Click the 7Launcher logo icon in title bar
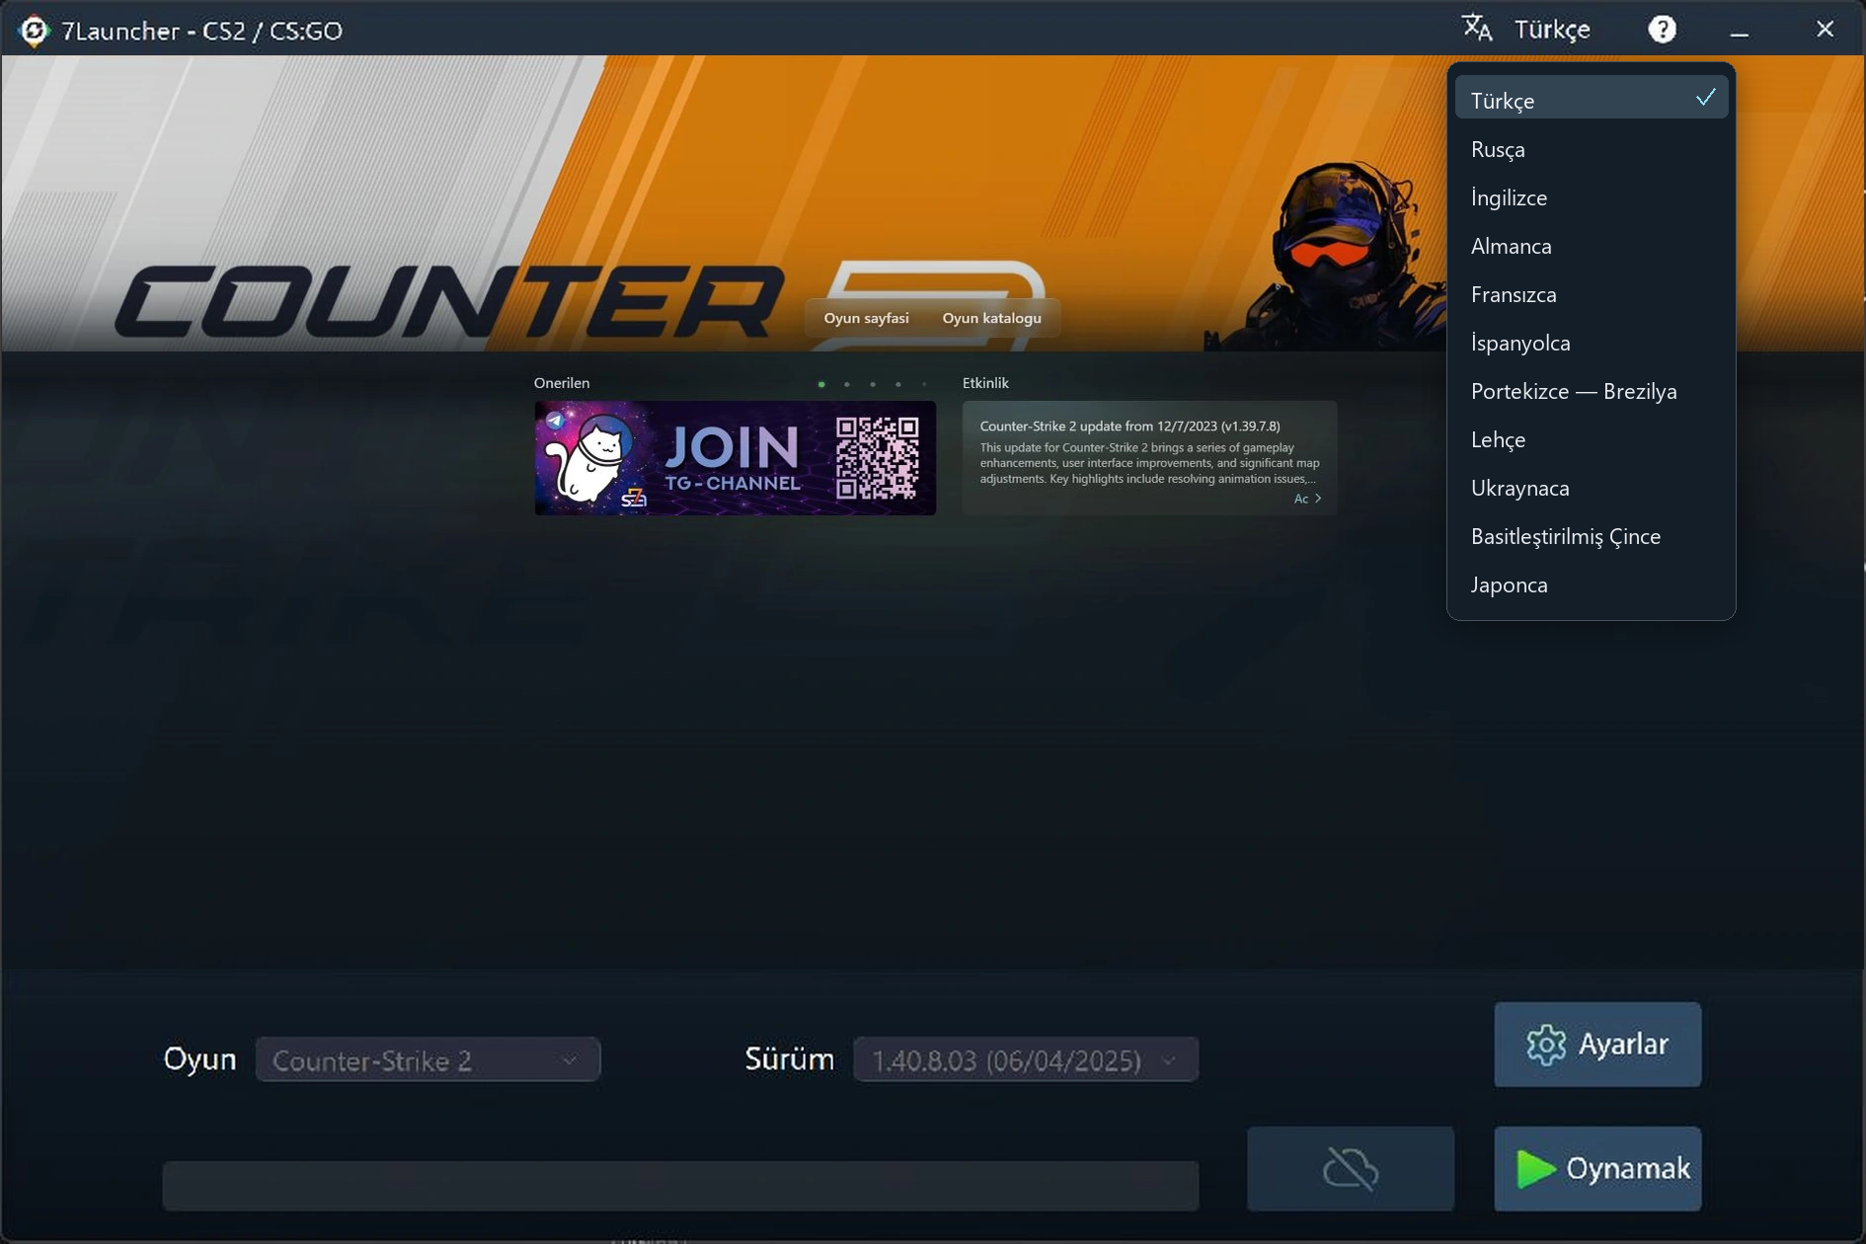The width and height of the screenshot is (1866, 1244). (34, 31)
